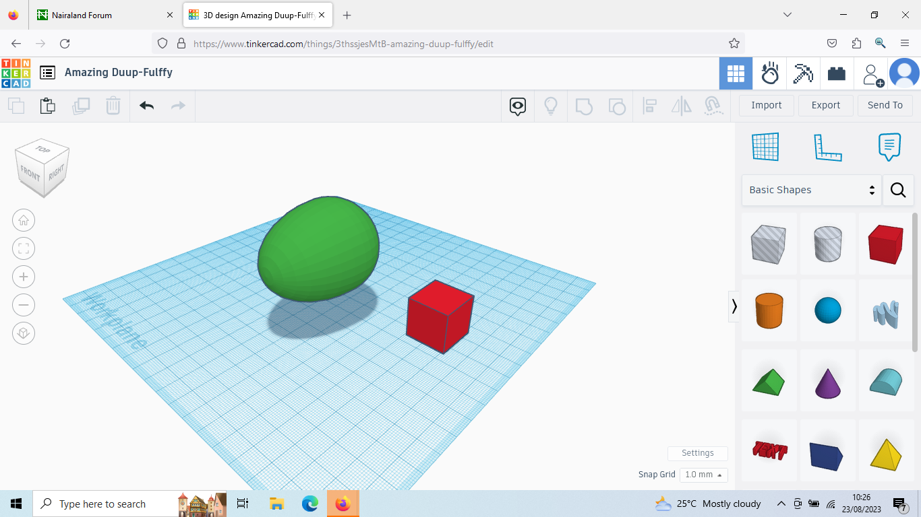Toggle orthographic view in the left sidebar
Viewport: 921px width, 517px height.
(x=24, y=333)
